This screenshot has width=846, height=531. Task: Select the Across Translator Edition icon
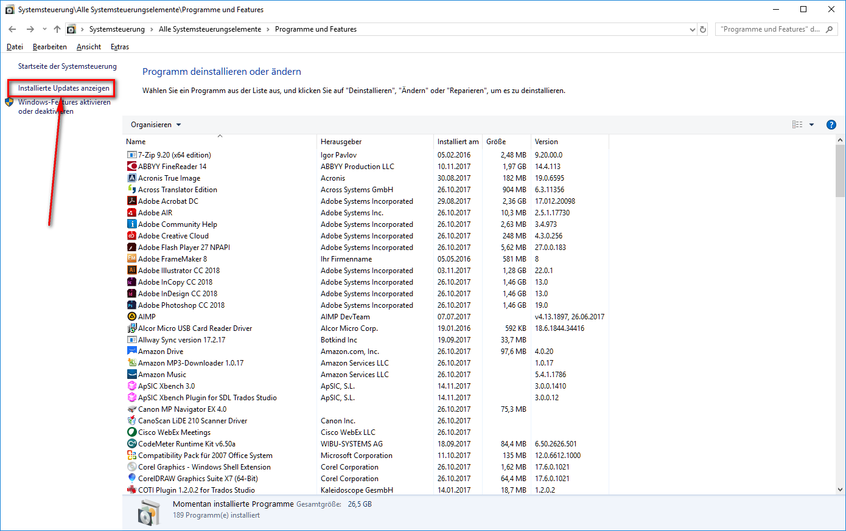tap(131, 189)
